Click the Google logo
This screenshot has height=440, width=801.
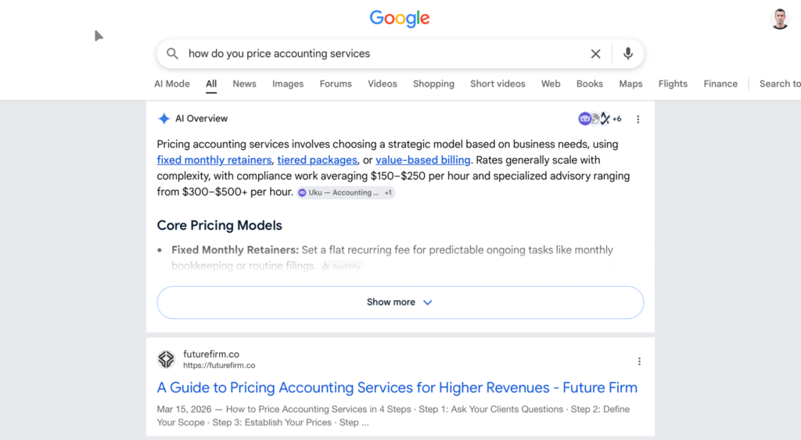point(400,19)
